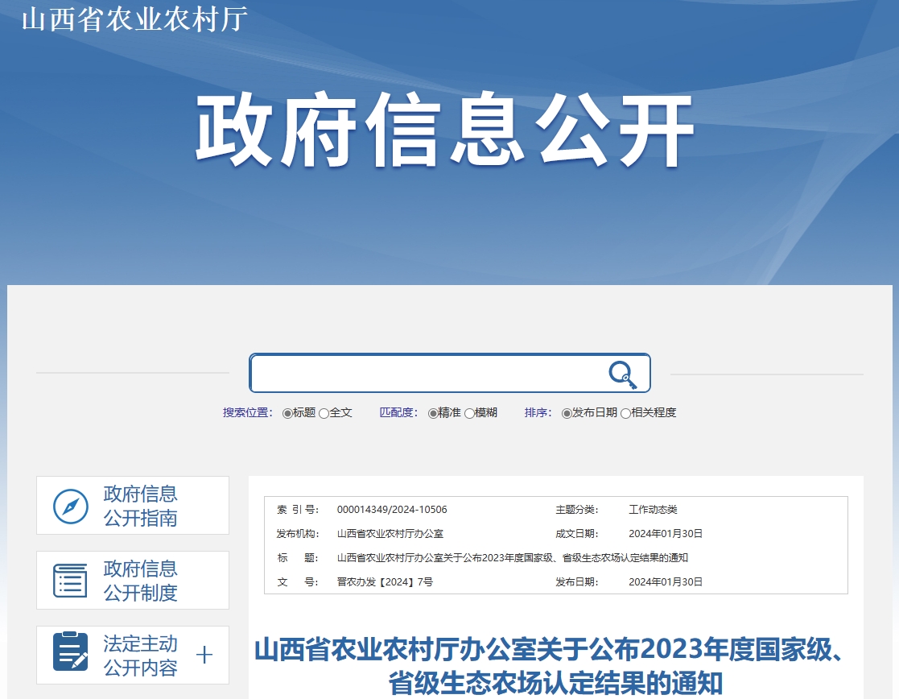
Task: Click the magnifier search icon
Action: 622,374
